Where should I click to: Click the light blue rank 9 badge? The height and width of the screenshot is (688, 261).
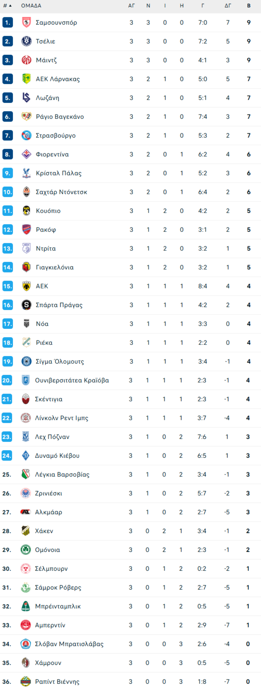[8, 173]
